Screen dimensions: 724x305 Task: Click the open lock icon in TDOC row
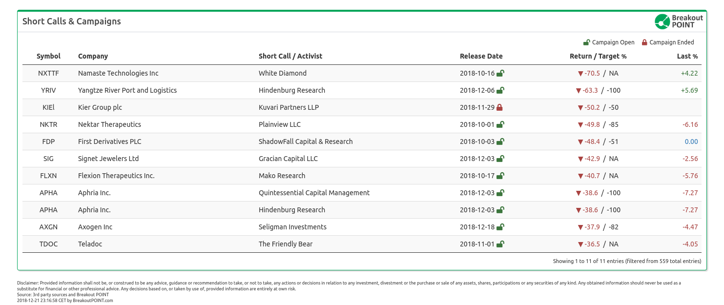(500, 244)
